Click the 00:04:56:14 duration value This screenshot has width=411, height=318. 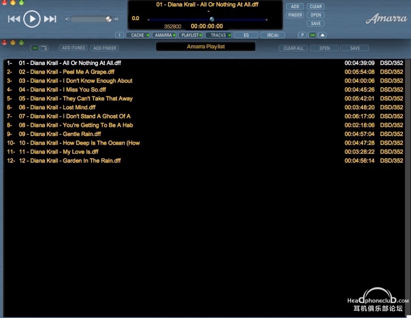(x=359, y=161)
